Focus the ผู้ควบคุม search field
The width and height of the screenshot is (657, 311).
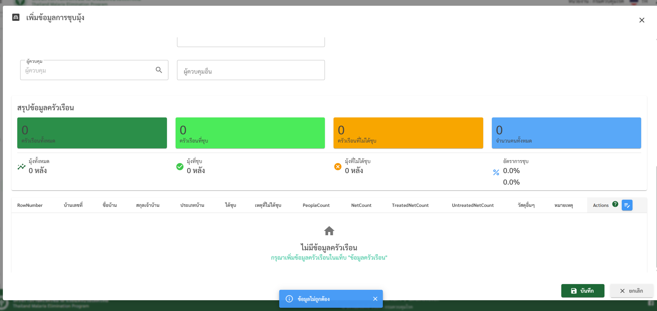[88, 70]
